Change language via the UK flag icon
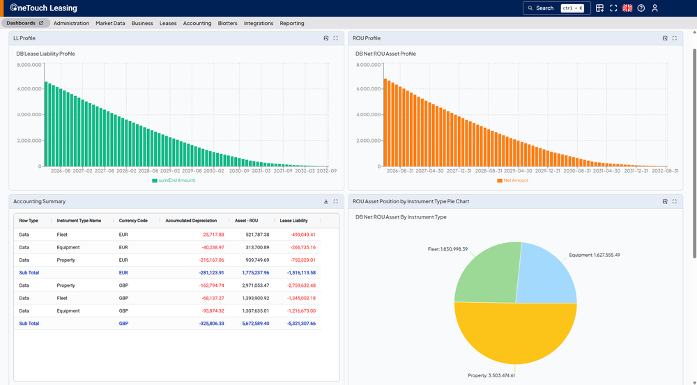 (x=627, y=8)
